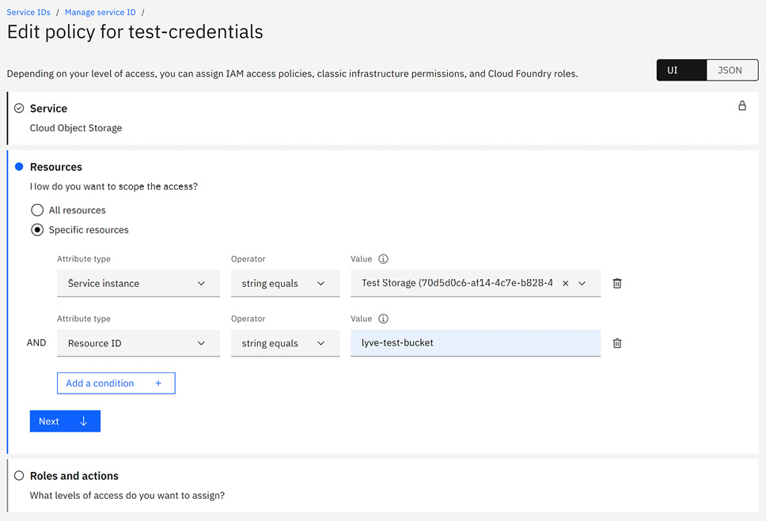Screen dimensions: 766x521
Task: Click the checkmark icon next to Service
Action: pos(19,108)
